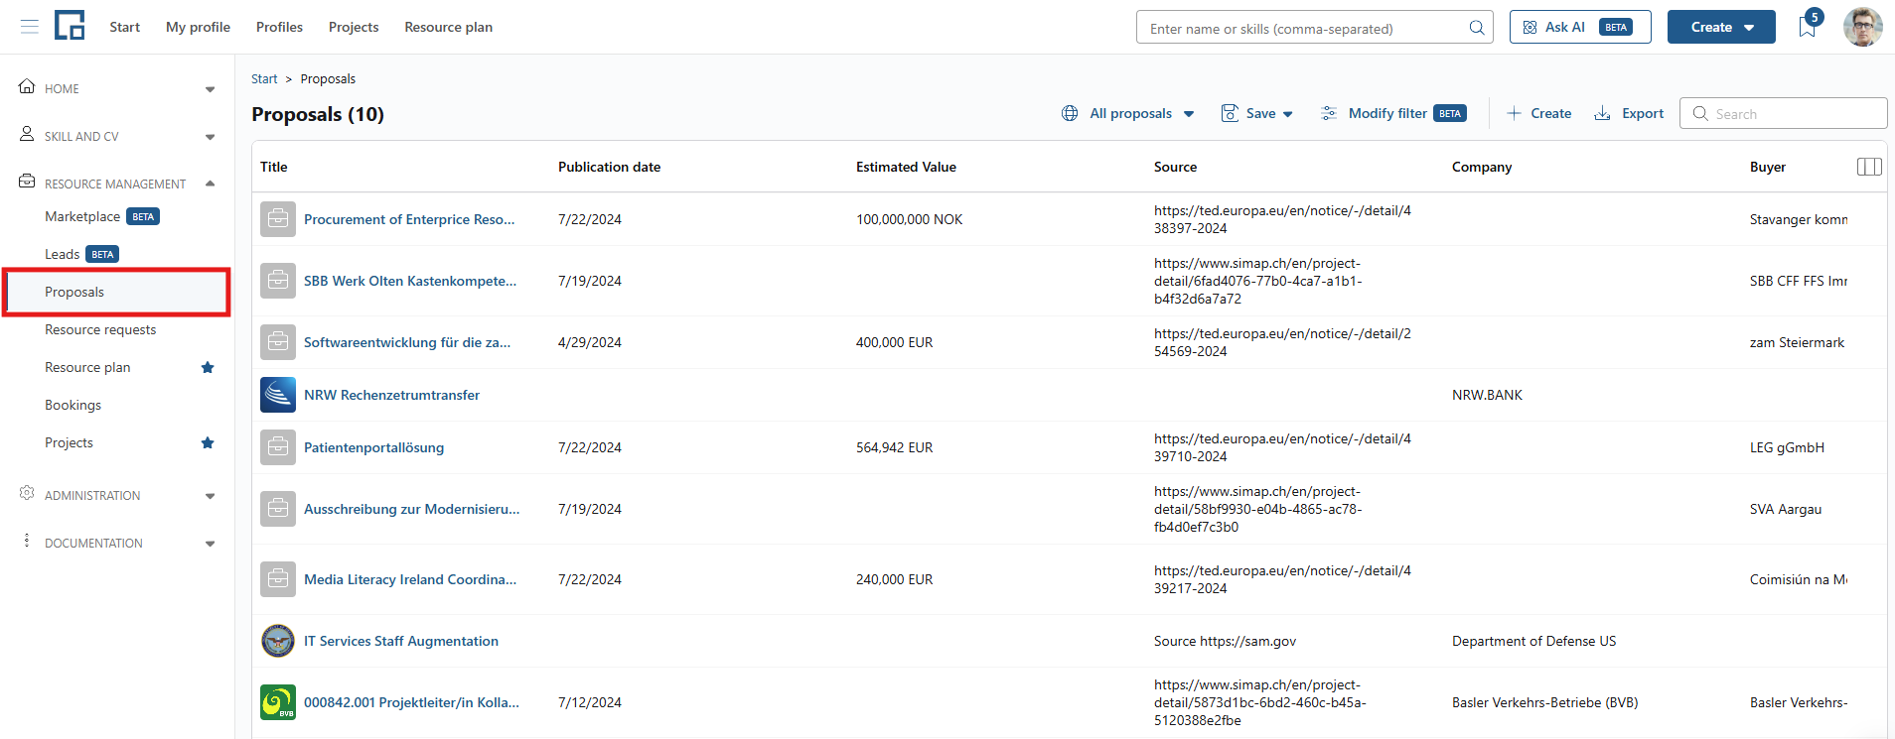
Task: Click the briefcase icon for SBB Werk Olten row
Action: 278,281
